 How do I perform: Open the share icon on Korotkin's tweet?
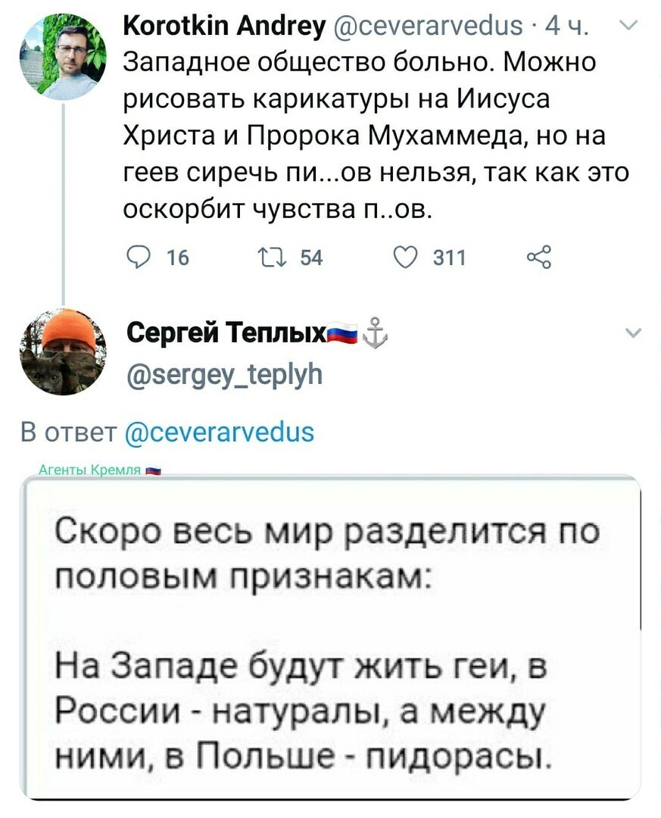tap(539, 258)
